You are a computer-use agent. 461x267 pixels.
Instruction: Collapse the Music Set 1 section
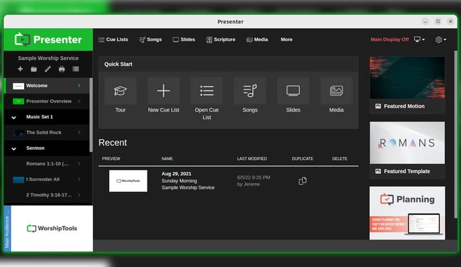(14, 118)
